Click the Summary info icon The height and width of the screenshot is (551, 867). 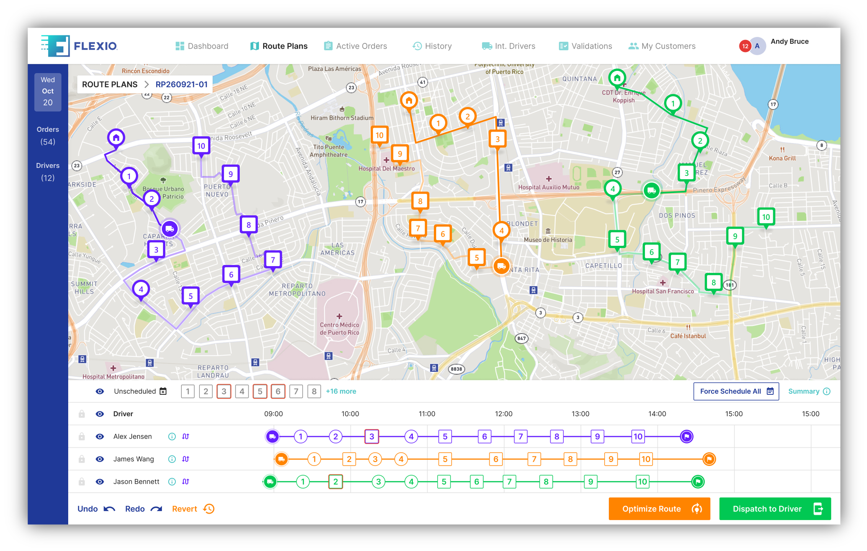[827, 391]
